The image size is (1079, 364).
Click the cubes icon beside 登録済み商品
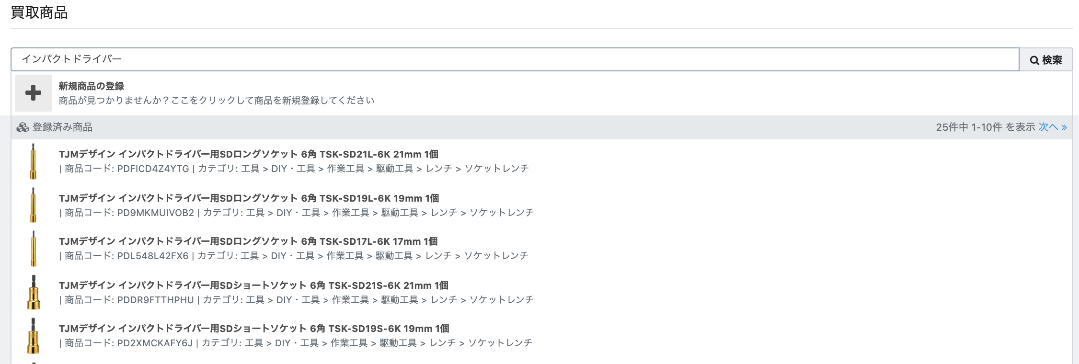(x=23, y=127)
